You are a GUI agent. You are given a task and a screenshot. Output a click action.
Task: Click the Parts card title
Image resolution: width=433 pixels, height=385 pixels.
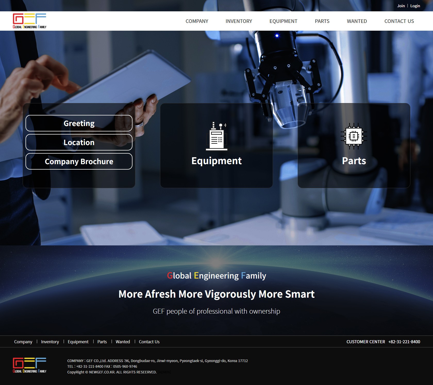(354, 161)
